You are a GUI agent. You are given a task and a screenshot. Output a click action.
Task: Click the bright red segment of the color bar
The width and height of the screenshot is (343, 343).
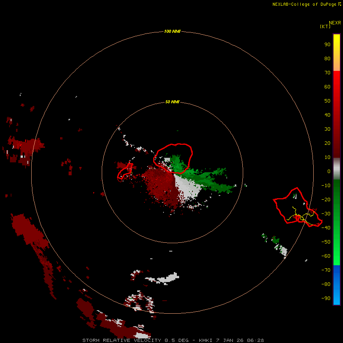click(337, 81)
